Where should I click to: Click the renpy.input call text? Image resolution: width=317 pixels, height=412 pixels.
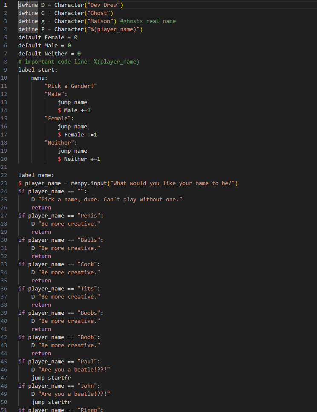tap(154, 183)
